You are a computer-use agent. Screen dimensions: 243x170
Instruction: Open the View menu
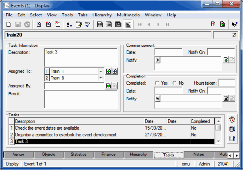[52, 15]
